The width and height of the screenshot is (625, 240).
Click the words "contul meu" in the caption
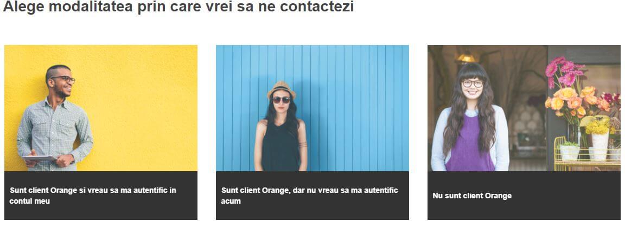click(x=29, y=202)
